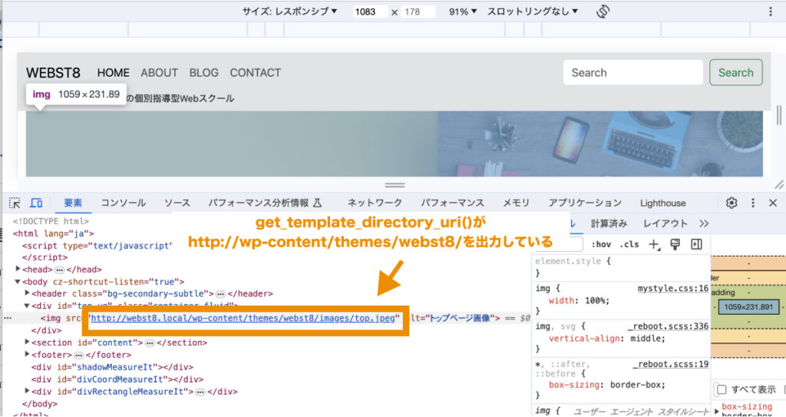Switch to the ネットワーク tab

375,203
